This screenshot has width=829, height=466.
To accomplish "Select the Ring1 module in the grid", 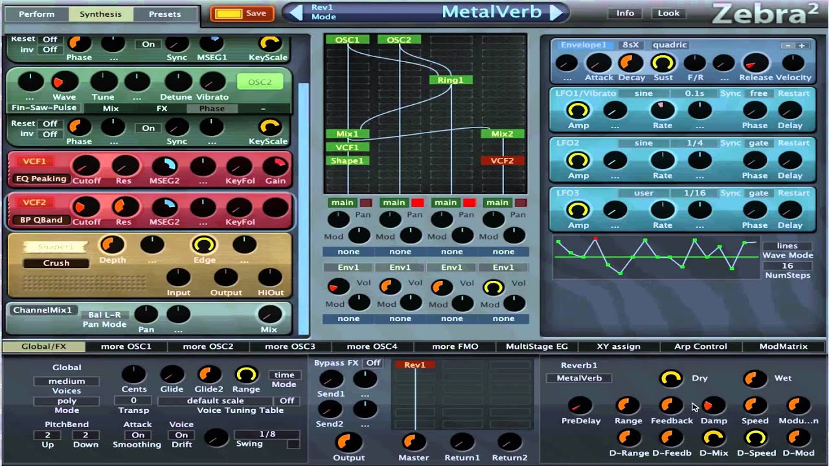I will [x=451, y=80].
